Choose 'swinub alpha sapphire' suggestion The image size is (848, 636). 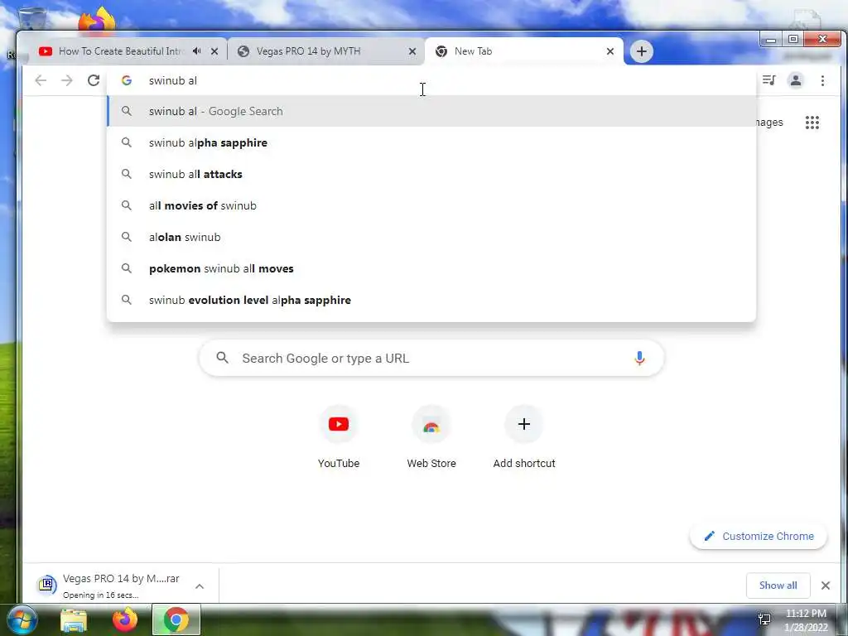pyautogui.click(x=431, y=142)
